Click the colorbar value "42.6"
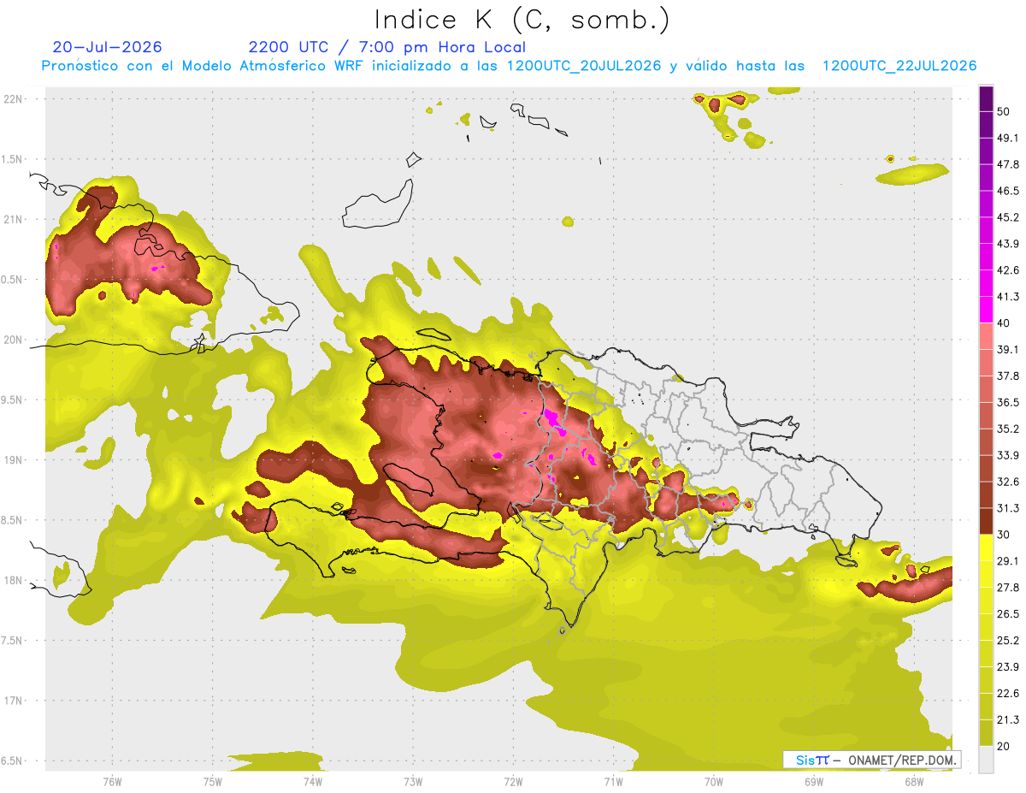 click(x=1008, y=271)
